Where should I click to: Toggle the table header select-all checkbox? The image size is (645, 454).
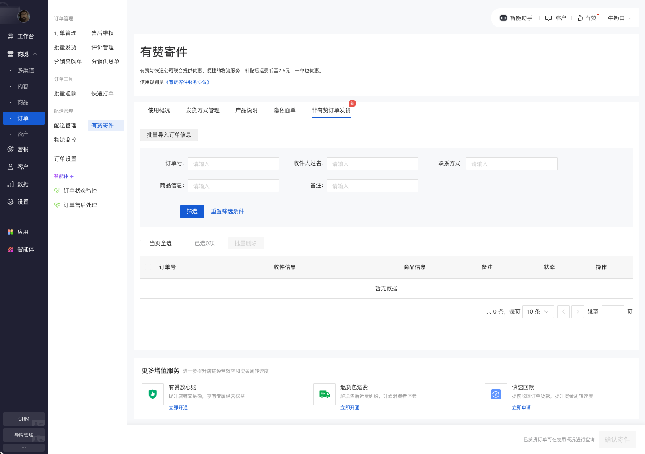[148, 267]
